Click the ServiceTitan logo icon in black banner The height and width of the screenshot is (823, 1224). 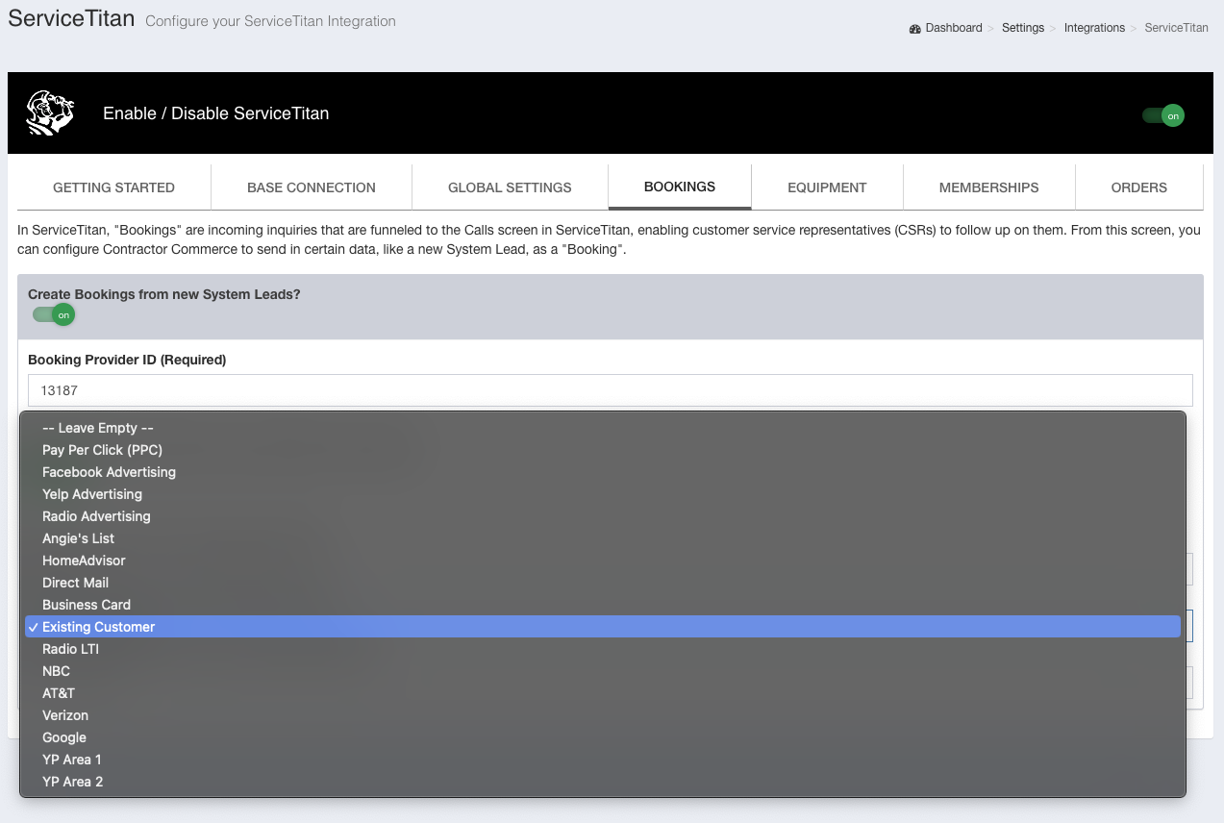point(50,112)
